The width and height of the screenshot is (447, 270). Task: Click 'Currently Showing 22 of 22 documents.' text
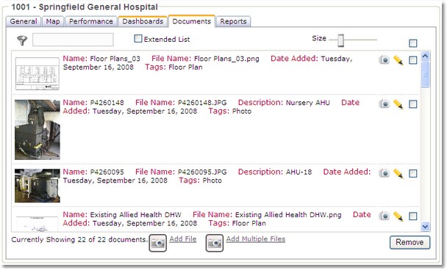tap(79, 240)
